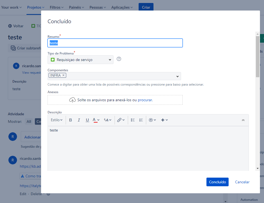Click help icon next to Tipo de Problema
The width and height of the screenshot is (264, 203).
click(119, 59)
